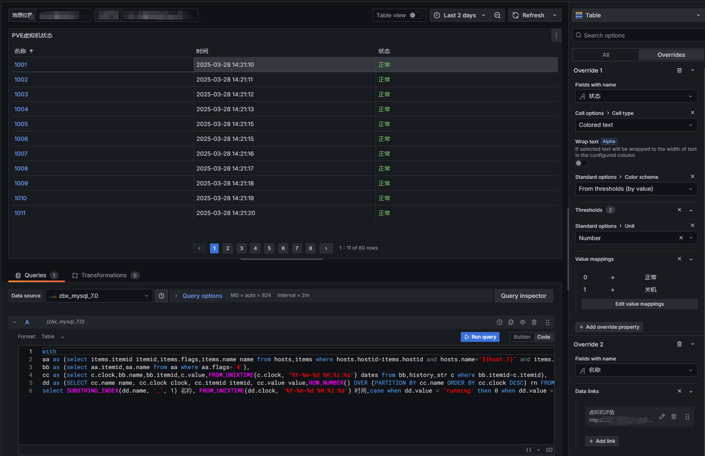Toggle the Wrap text switch
Image resolution: width=705 pixels, height=456 pixels.
[582, 163]
